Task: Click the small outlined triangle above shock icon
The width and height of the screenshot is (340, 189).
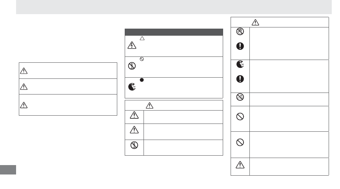Action: pyautogui.click(x=142, y=38)
